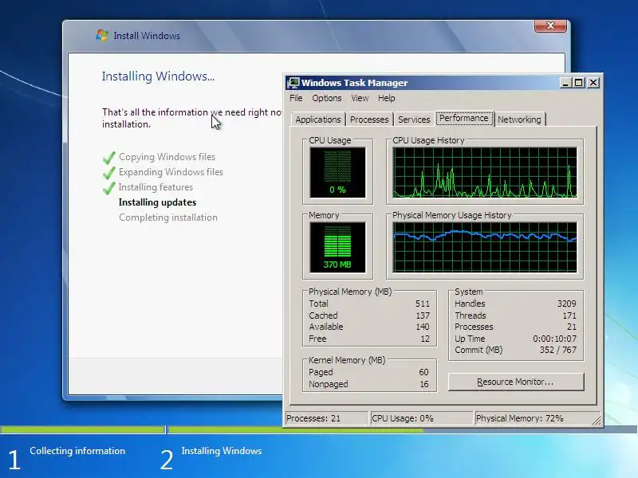Click the Installing features step text
Image resolution: width=638 pixels, height=478 pixels.
156,187
